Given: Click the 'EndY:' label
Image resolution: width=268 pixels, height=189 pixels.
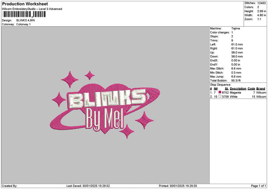Looking at the screenshot, I should pos(214,65).
